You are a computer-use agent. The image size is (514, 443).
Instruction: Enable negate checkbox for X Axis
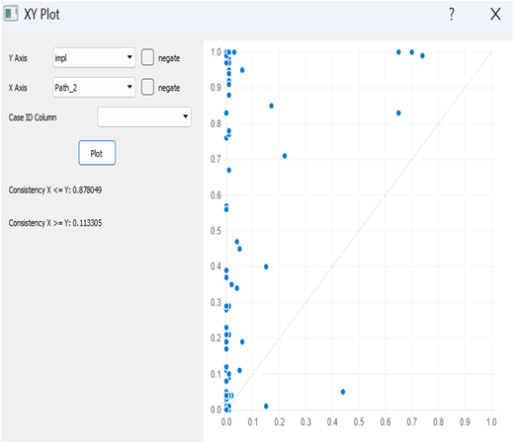(147, 88)
